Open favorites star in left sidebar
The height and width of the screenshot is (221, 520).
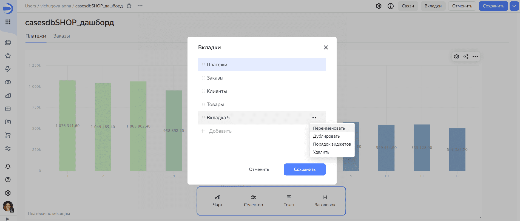coord(8,56)
